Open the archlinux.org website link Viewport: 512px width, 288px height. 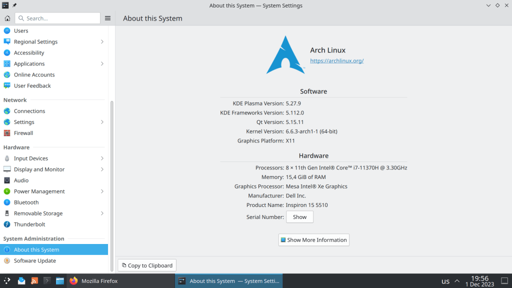click(336, 61)
